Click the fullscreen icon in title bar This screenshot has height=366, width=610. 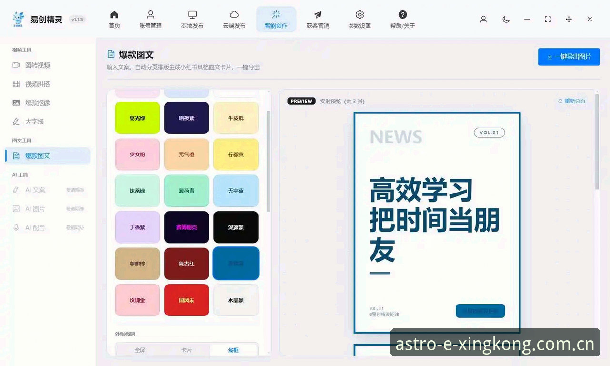[548, 20]
